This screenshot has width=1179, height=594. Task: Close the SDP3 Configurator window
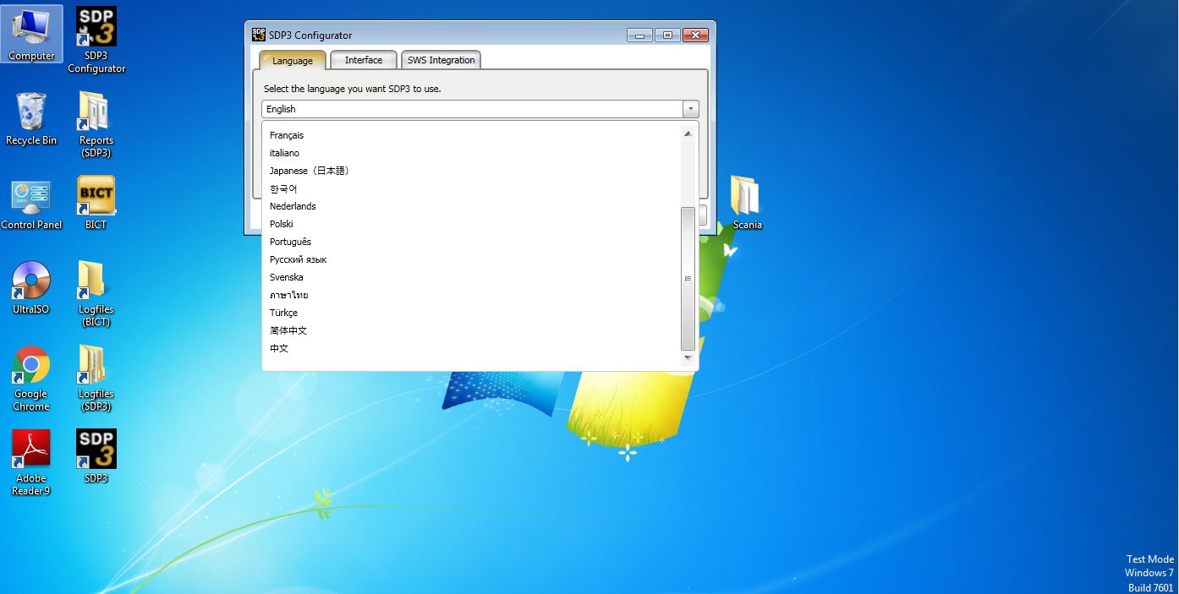coord(695,35)
